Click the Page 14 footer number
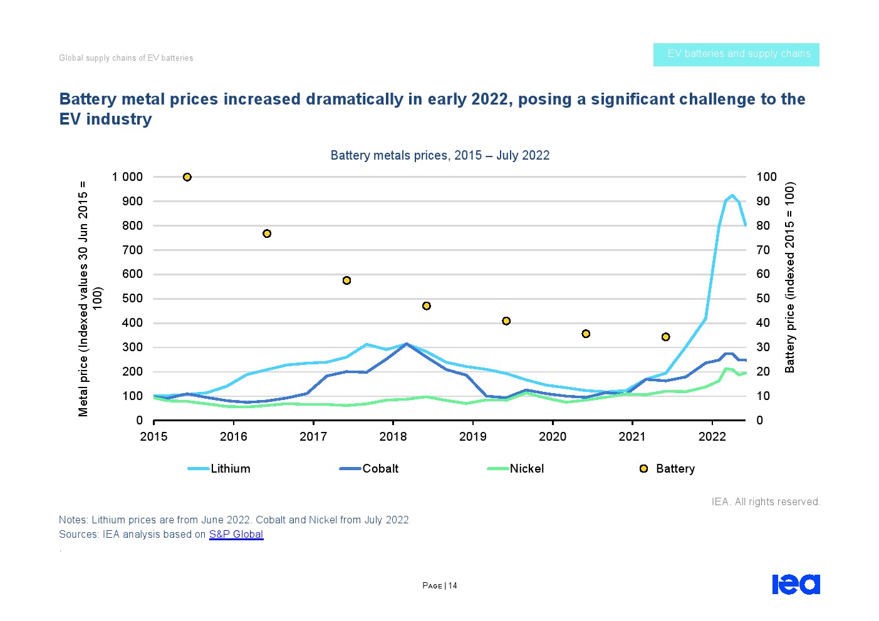879x621 pixels. click(x=440, y=585)
